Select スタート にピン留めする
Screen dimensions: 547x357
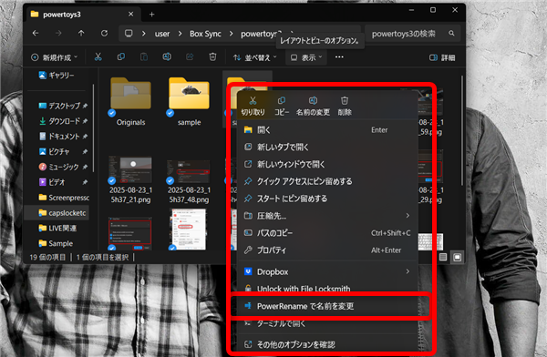point(327,199)
